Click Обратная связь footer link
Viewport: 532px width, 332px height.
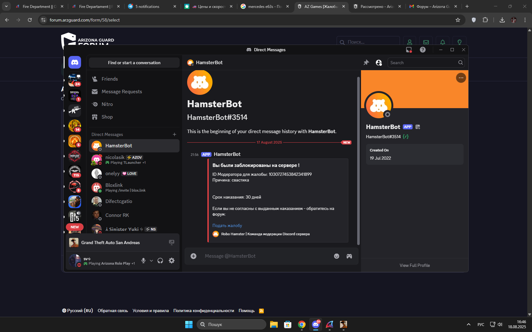(113, 311)
